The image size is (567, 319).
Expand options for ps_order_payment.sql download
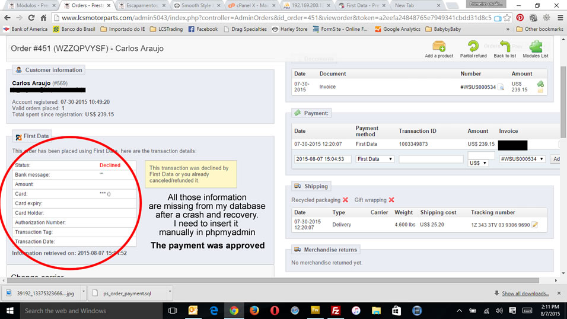coord(170,292)
